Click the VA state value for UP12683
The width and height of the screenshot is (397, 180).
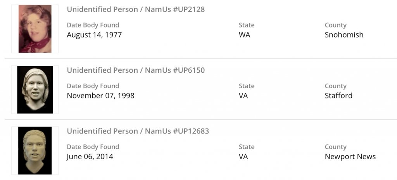point(243,156)
